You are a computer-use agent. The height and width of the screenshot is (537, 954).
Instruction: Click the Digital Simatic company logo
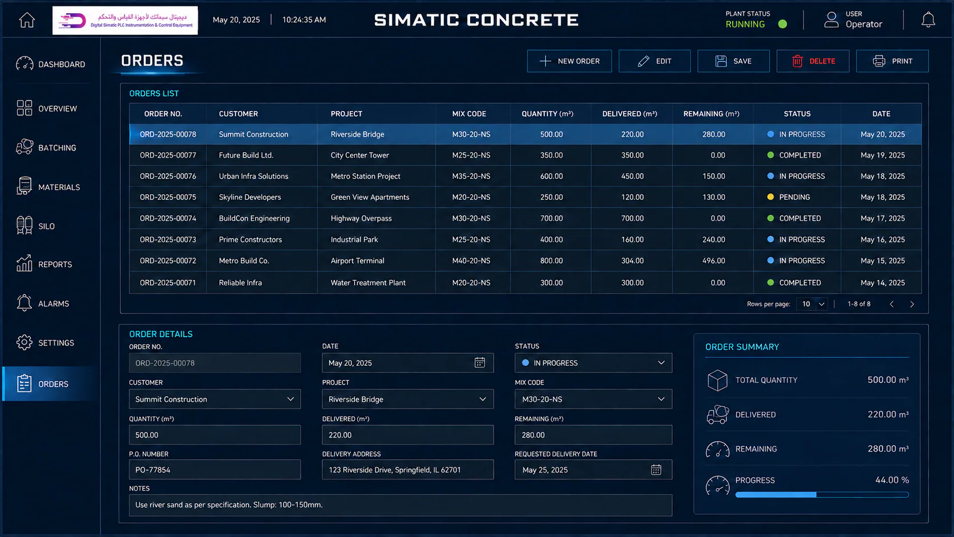[x=125, y=21]
